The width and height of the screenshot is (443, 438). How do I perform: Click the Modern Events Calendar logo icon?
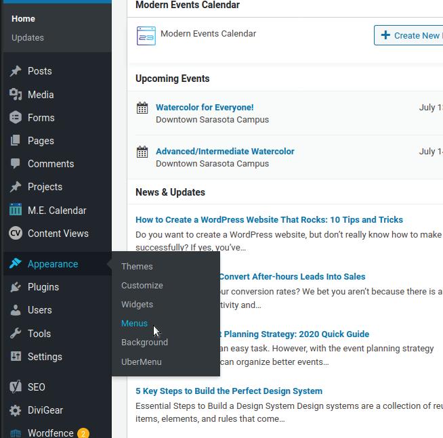[x=146, y=36]
